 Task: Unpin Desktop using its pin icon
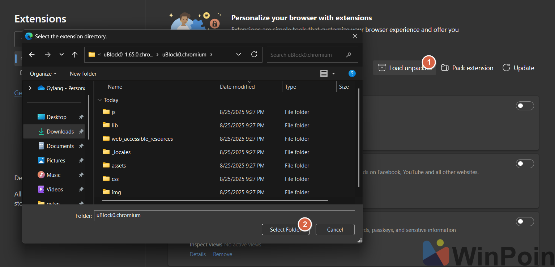tap(81, 117)
